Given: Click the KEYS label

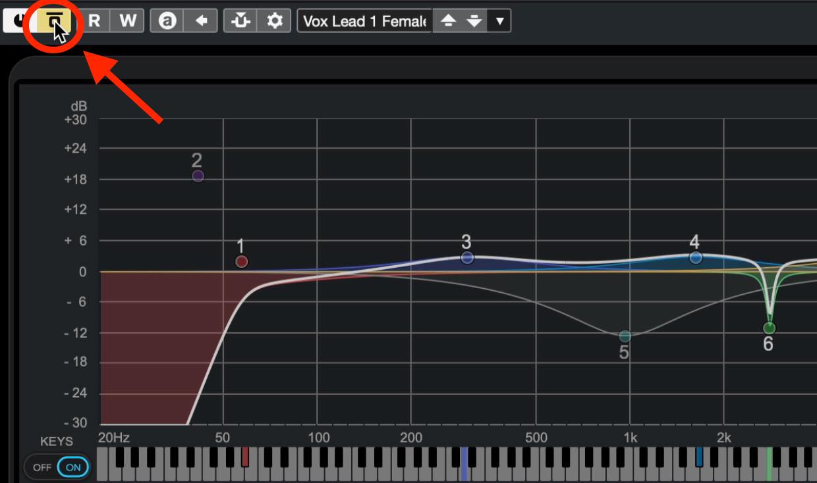Looking at the screenshot, I should (x=57, y=441).
